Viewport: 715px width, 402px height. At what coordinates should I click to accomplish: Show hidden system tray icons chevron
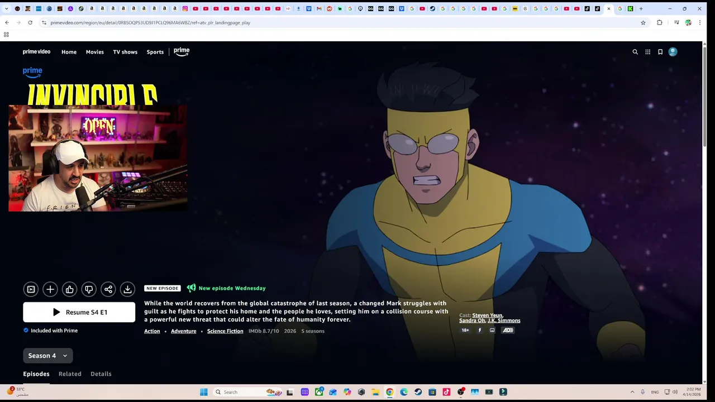632,392
